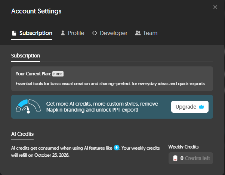Open the Profile tab
Image resolution: width=225 pixels, height=175 pixels.
(x=73, y=33)
